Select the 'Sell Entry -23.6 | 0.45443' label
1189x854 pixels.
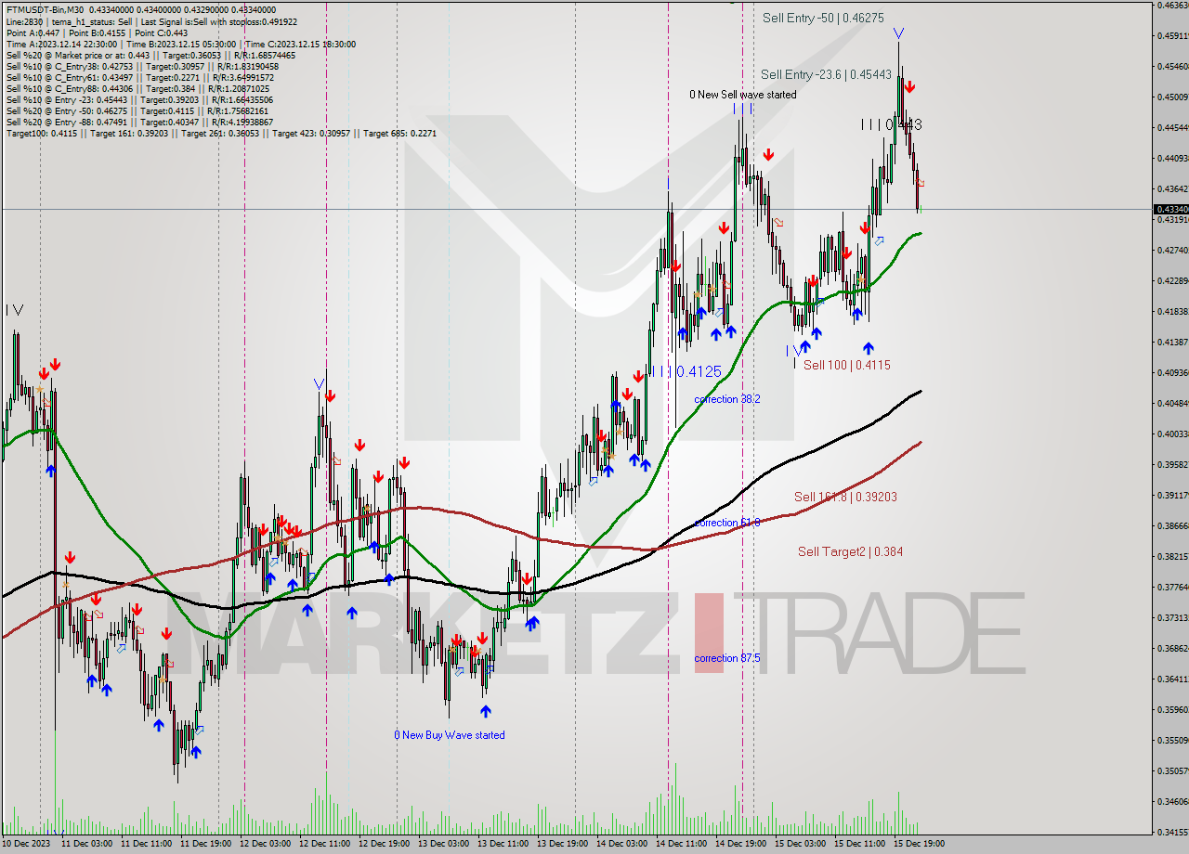pos(826,74)
